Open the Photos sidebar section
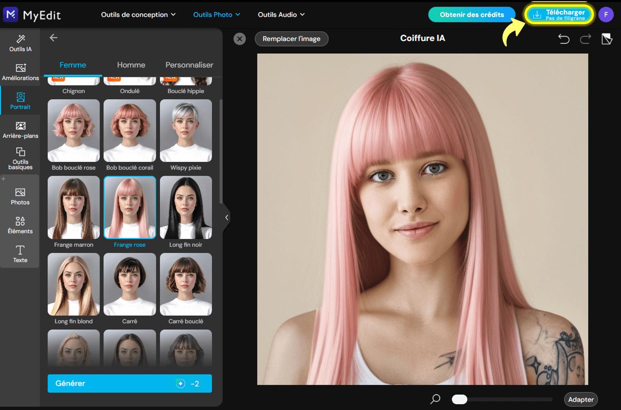 click(20, 197)
